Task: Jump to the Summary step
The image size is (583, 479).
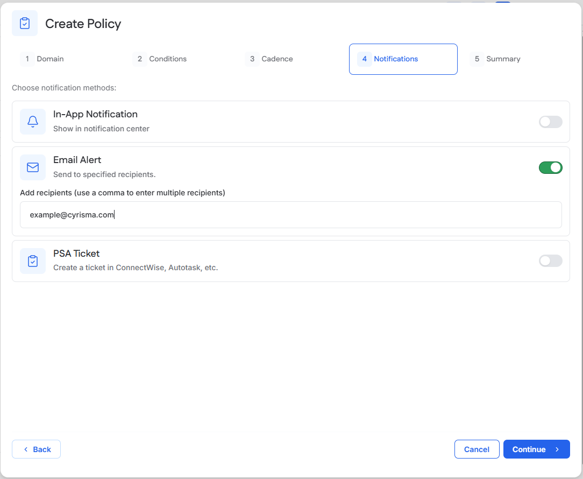Action: [x=515, y=59]
